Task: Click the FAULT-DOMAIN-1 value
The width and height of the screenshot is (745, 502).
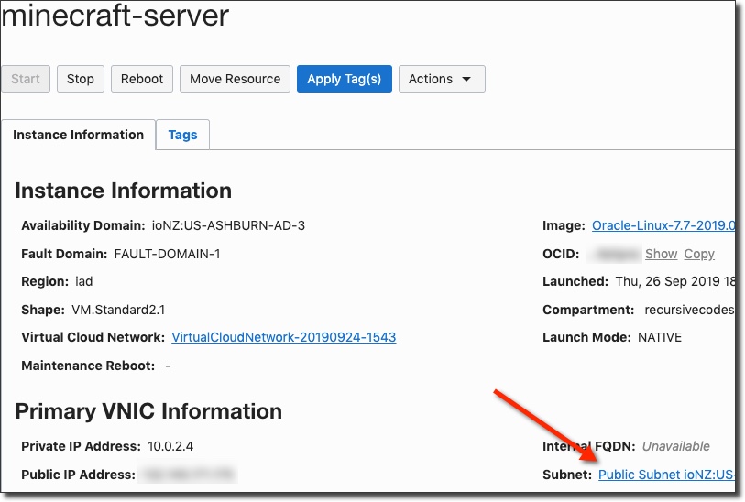Action: (167, 254)
